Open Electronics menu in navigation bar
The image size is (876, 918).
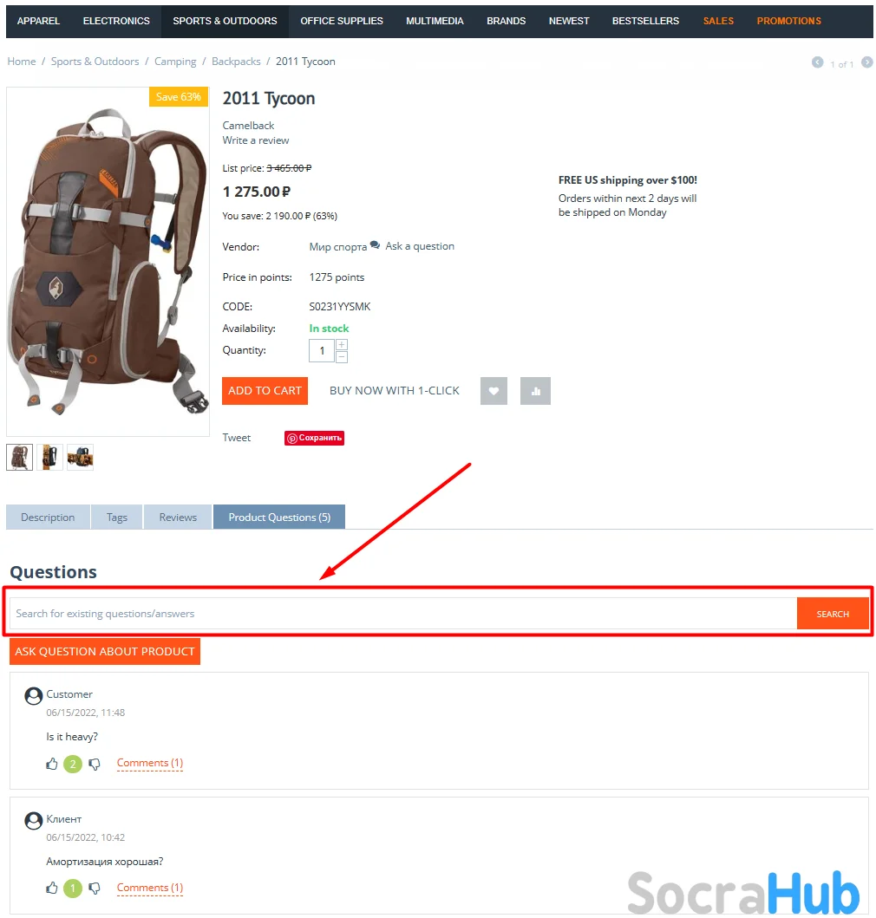(116, 21)
